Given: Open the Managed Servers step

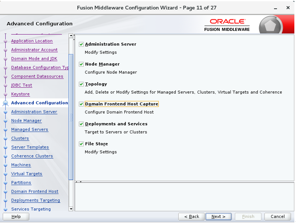Looking at the screenshot, I should (30, 129).
